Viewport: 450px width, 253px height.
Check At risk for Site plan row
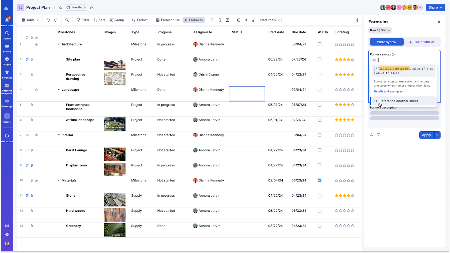point(319,59)
